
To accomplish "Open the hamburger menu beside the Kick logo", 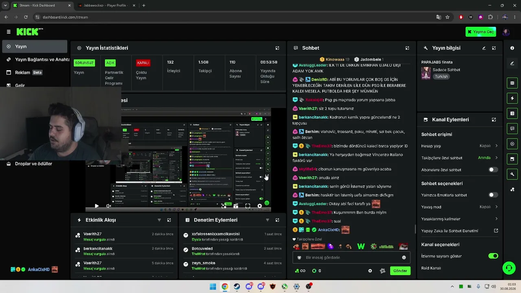I will 9,32.
